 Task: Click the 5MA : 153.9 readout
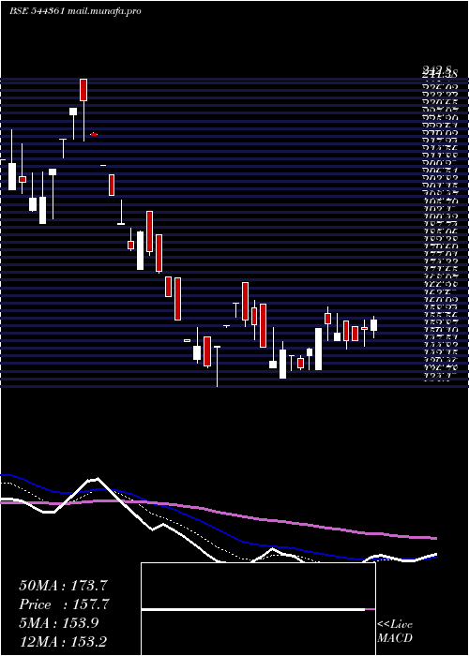click(x=59, y=623)
